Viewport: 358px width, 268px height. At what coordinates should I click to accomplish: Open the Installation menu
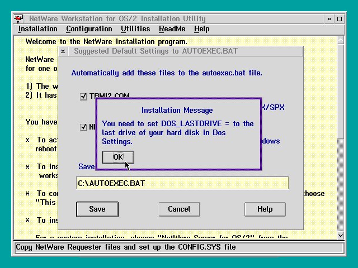37,29
